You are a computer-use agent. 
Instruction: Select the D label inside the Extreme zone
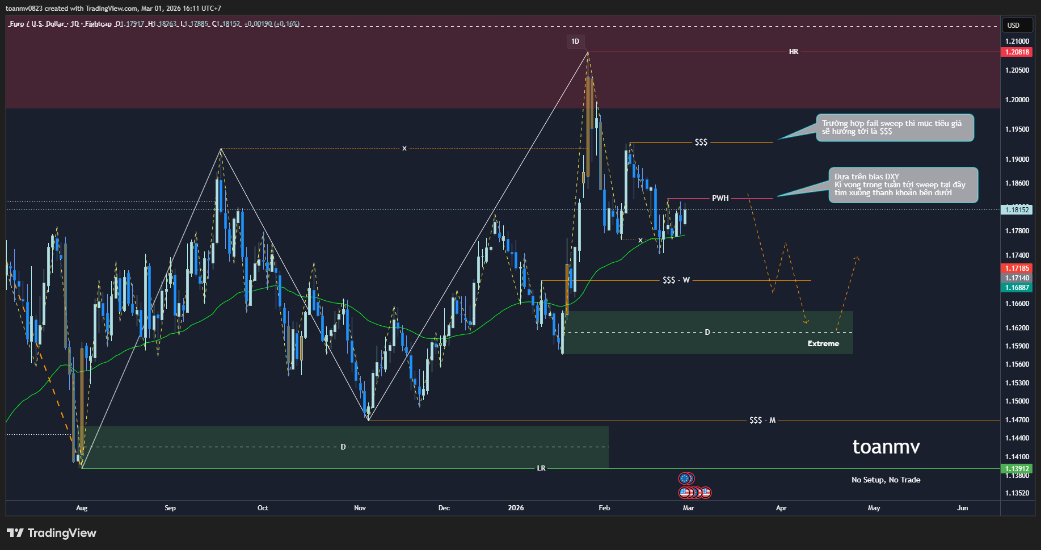coord(707,332)
